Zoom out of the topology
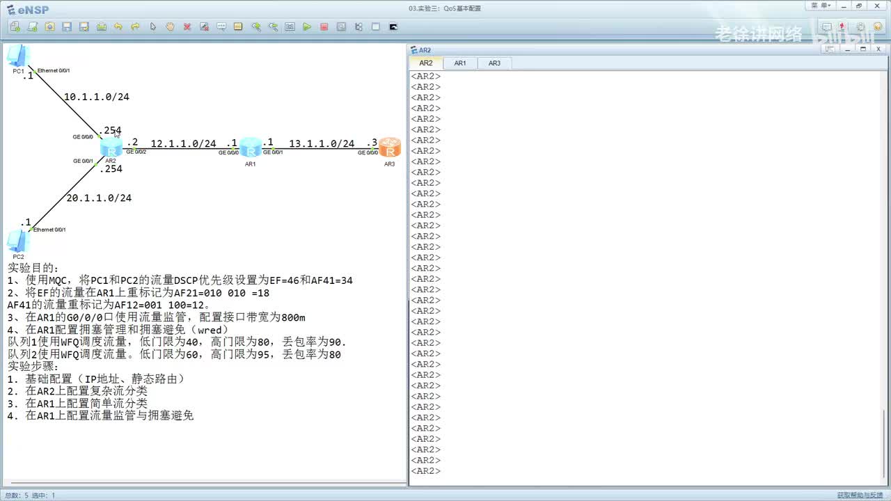 [x=273, y=27]
